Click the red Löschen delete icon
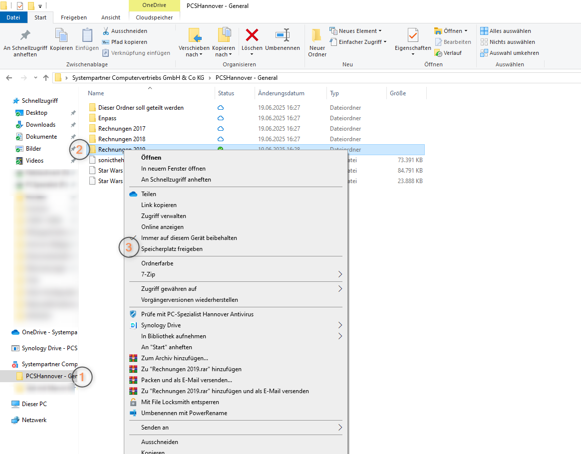Image resolution: width=581 pixels, height=454 pixels. click(x=252, y=36)
